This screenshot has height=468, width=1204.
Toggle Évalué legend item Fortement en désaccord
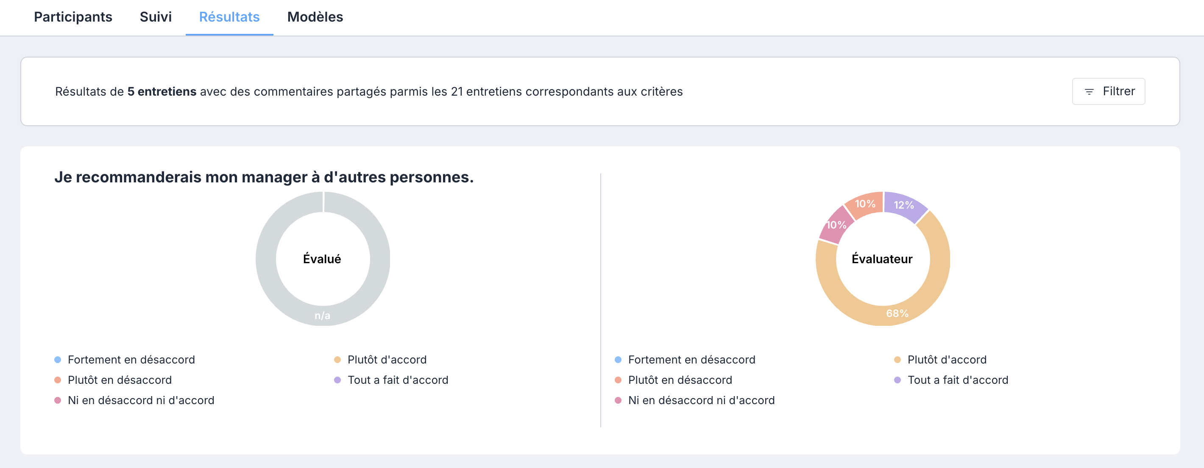pos(124,360)
